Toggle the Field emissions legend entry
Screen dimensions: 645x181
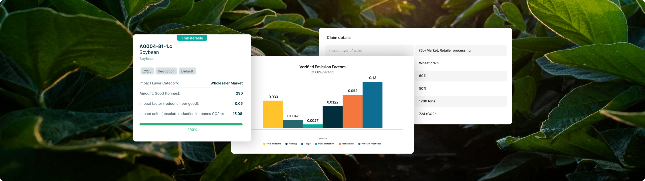click(272, 144)
